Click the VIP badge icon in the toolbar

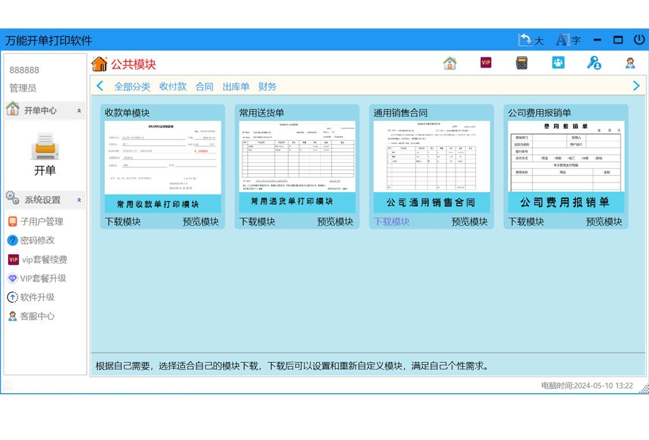[486, 62]
